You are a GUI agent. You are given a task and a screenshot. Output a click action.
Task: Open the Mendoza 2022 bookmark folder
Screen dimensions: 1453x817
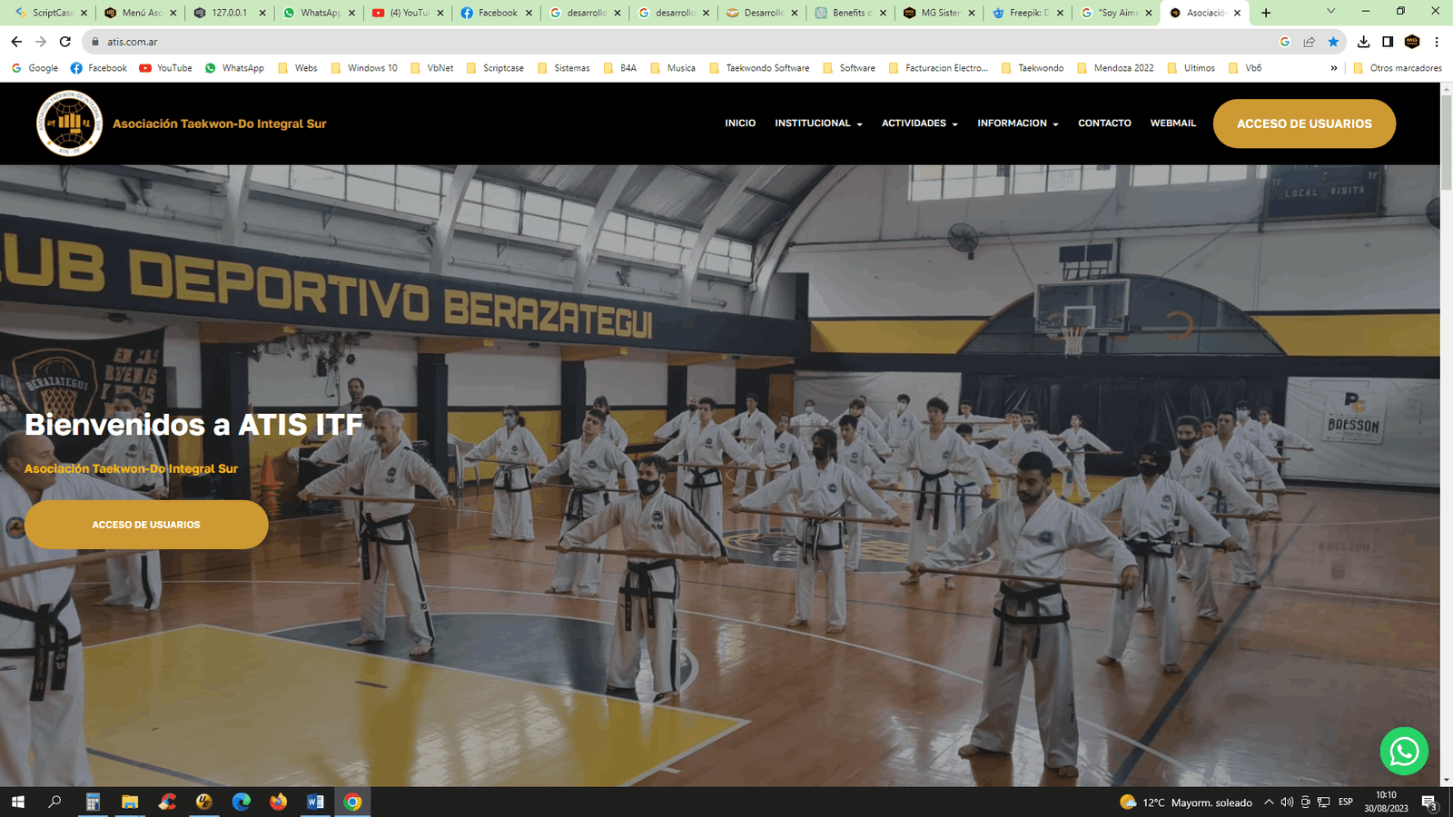coord(1115,68)
